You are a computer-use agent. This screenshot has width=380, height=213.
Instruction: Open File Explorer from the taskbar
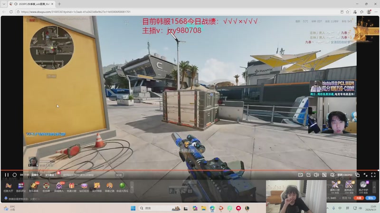tap(204, 208)
